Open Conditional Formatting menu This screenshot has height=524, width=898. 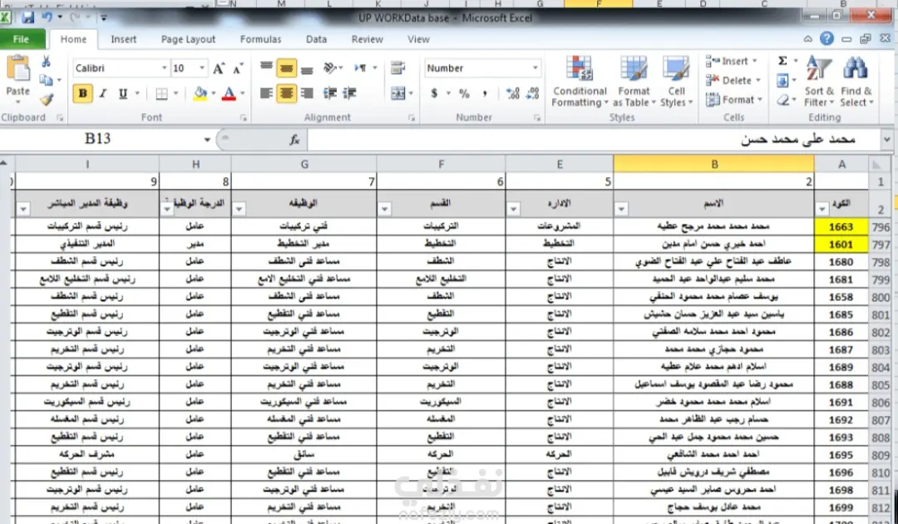pyautogui.click(x=580, y=82)
